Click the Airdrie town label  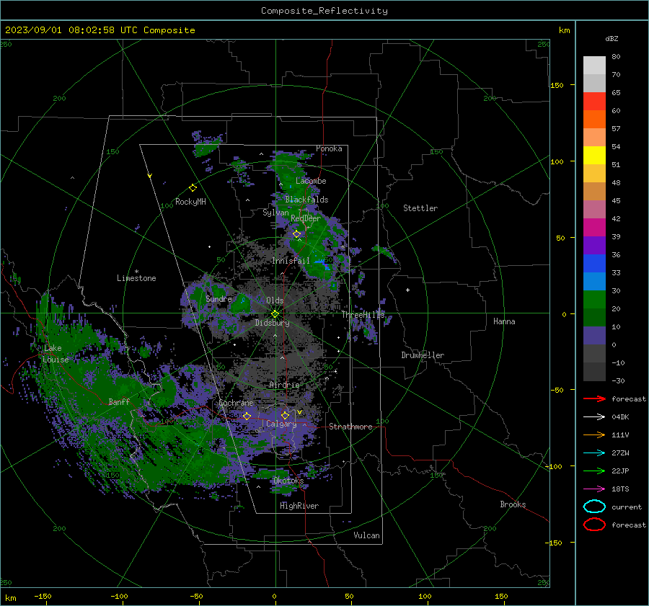[x=284, y=385]
